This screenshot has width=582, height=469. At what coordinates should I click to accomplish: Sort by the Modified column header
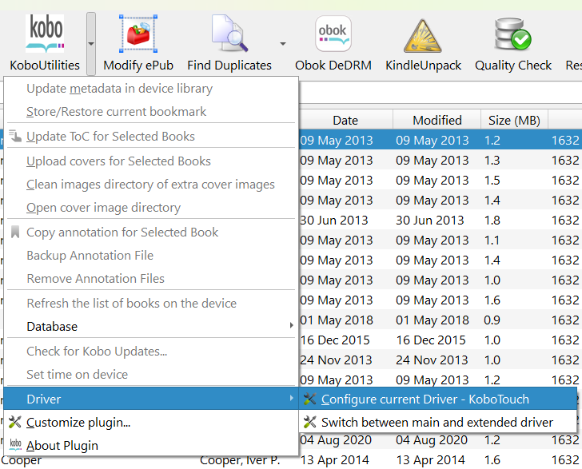[x=436, y=120]
